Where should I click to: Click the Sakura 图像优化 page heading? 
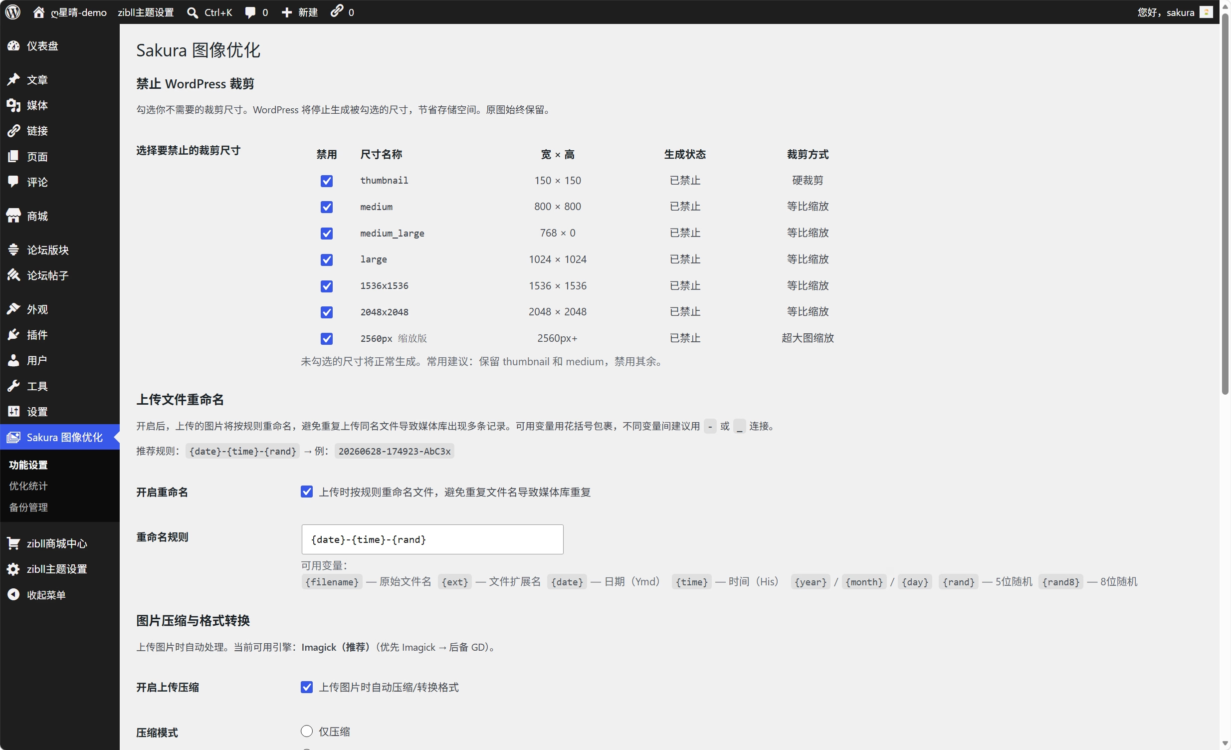[x=199, y=50]
